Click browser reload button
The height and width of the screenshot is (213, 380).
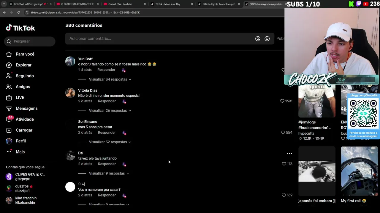[x=18, y=12]
